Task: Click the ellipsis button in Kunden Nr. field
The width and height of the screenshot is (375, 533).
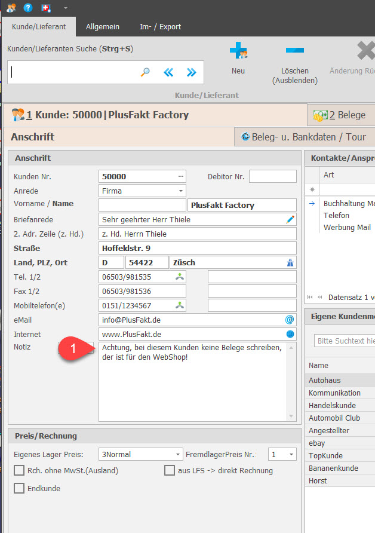Action: 181,176
